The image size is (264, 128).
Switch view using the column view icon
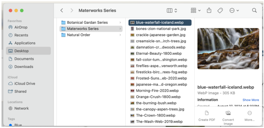(169, 10)
